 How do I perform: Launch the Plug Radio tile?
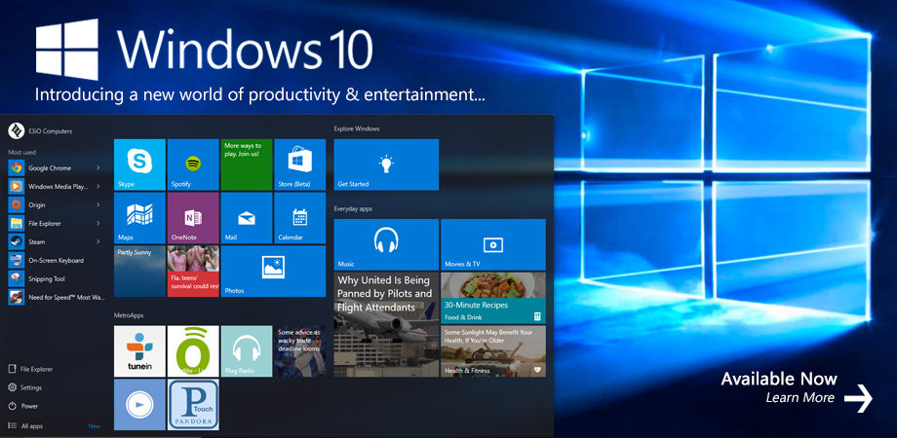click(247, 351)
